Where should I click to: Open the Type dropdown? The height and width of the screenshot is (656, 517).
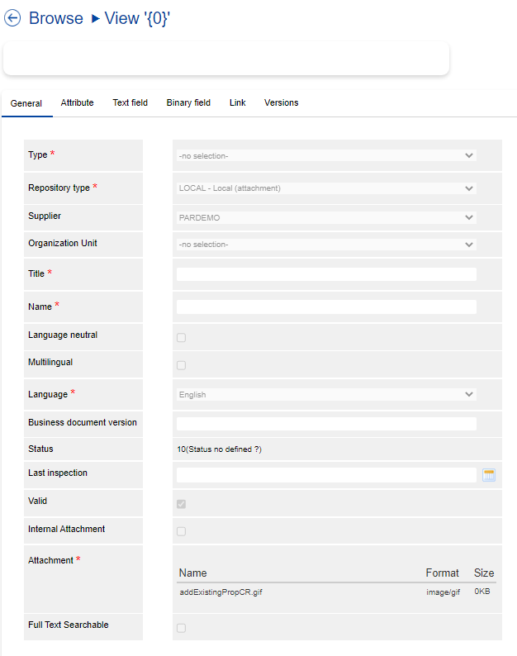pyautogui.click(x=326, y=155)
